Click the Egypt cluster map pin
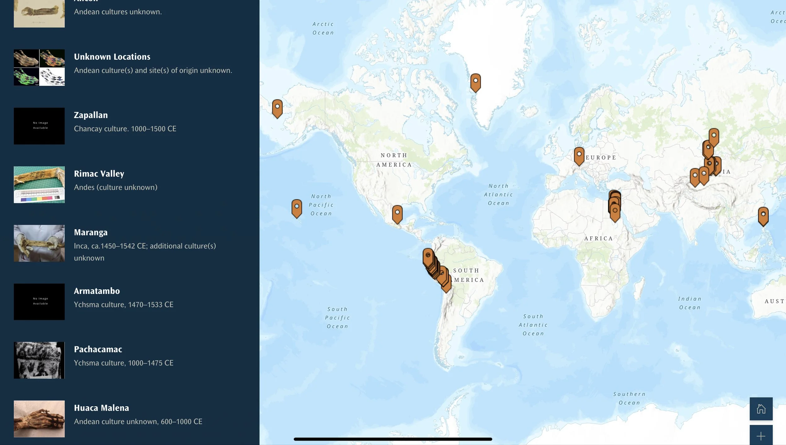786x445 pixels. coord(615,211)
